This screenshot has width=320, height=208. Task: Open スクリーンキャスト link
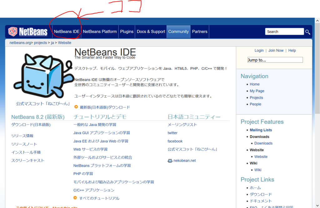coord(28,160)
